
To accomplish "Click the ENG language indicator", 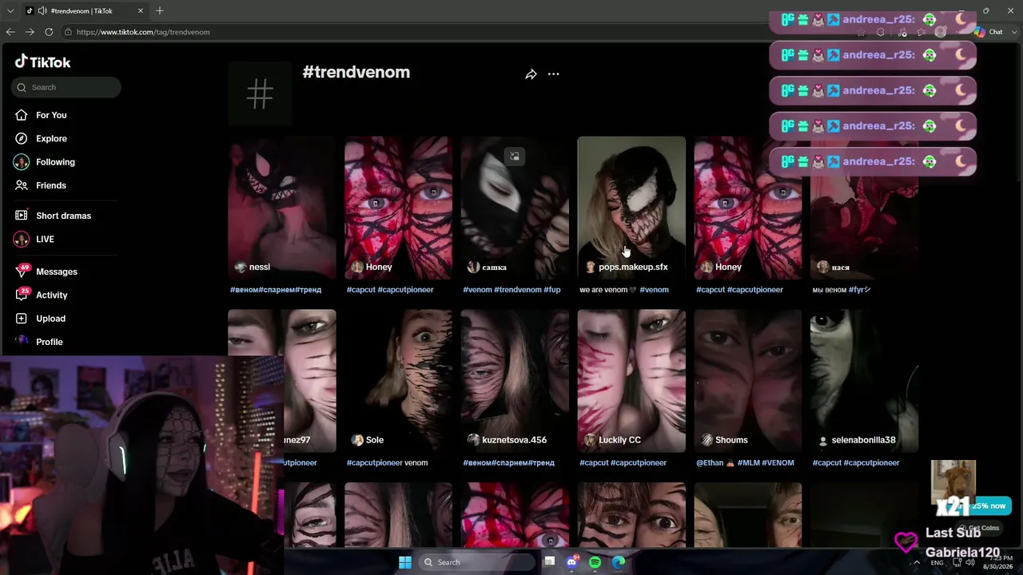I will point(937,562).
